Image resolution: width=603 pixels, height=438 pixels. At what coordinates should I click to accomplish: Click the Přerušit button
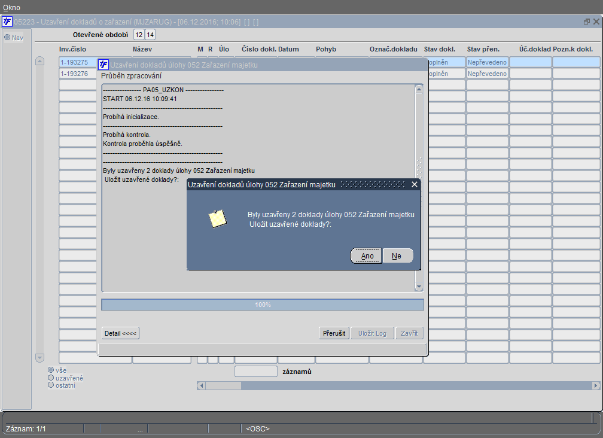[334, 333]
